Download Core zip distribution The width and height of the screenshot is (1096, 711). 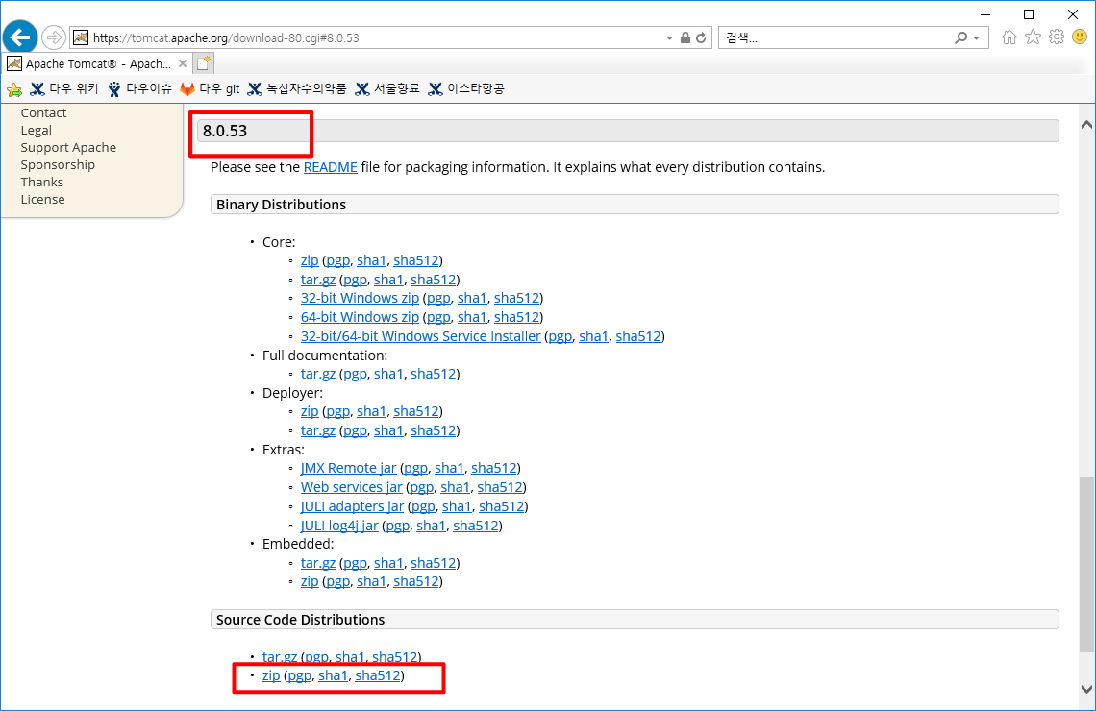310,259
